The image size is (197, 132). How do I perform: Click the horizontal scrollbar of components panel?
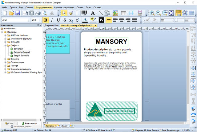pyautogui.click(x=20, y=120)
